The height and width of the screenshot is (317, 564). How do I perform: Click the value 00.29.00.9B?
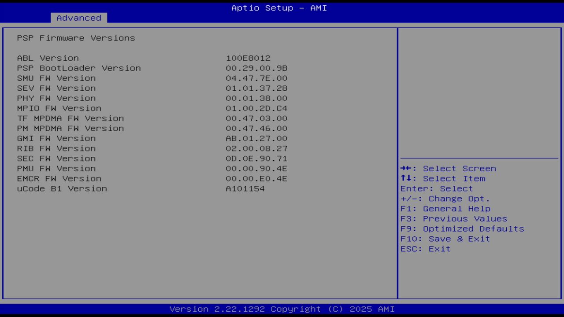click(256, 68)
